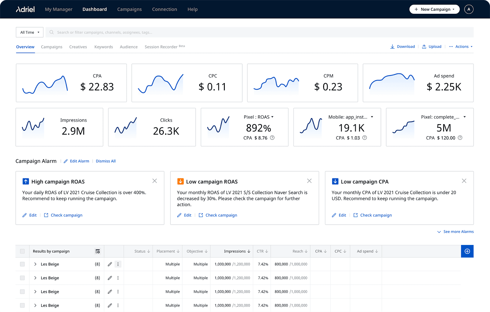
Task: Check the last Les Beige row checkbox
Action: [22, 305]
